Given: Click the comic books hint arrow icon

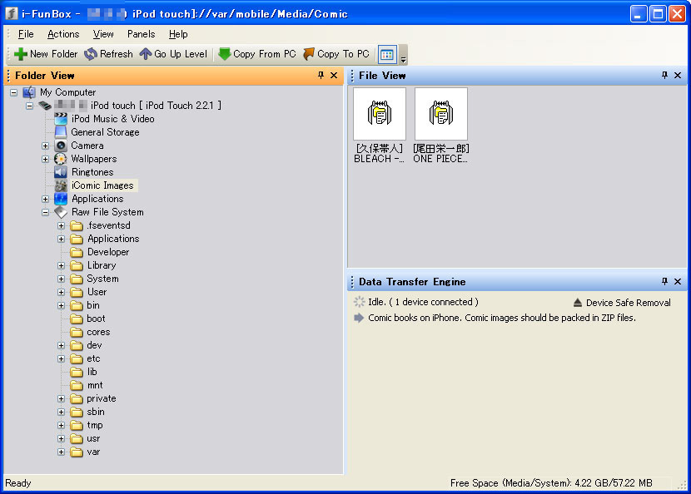Looking at the screenshot, I should pyautogui.click(x=359, y=318).
